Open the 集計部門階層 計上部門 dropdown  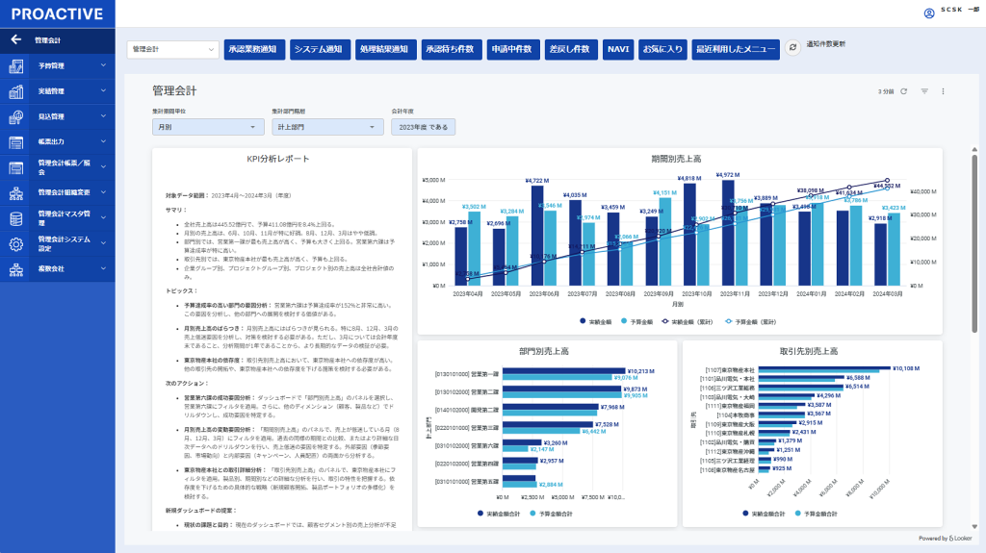(327, 127)
